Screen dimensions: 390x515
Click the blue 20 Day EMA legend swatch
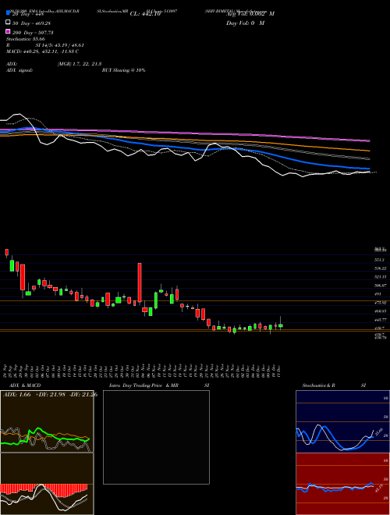8,13
